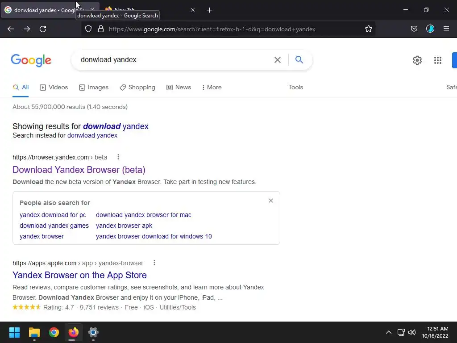Click Firefox taskbar icon
457x343 pixels.
tap(74, 332)
